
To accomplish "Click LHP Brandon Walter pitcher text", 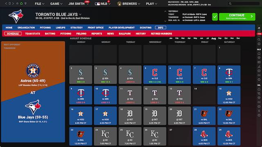I will coord(33,85).
